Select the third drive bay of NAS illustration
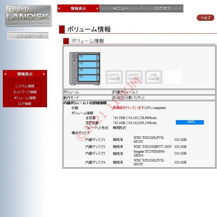The width and height of the screenshot is (217, 217). [89, 71]
